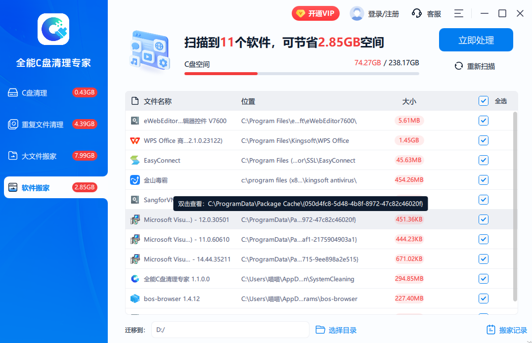Screen dimensions: 532x343
Task: Click the WPS Office icon in the list
Action: point(135,140)
